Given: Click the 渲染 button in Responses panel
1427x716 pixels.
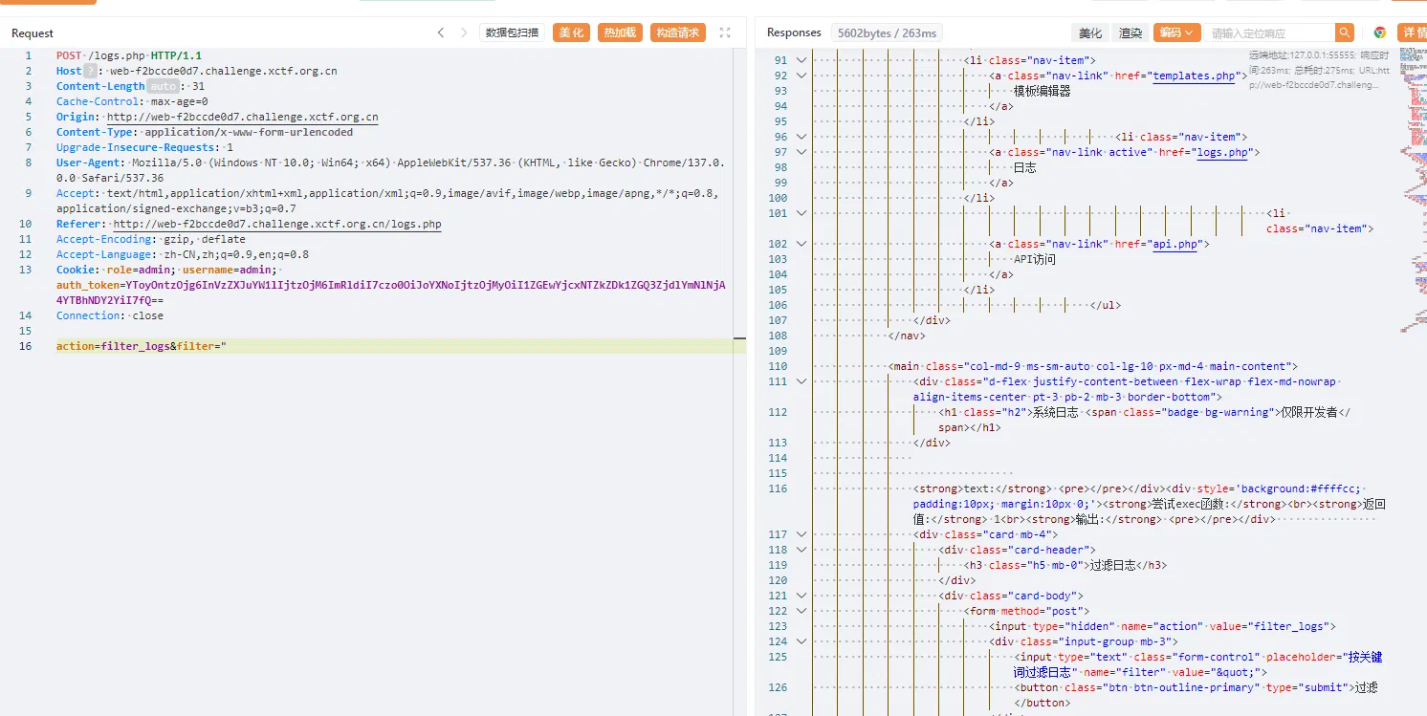Looking at the screenshot, I should [x=1131, y=33].
